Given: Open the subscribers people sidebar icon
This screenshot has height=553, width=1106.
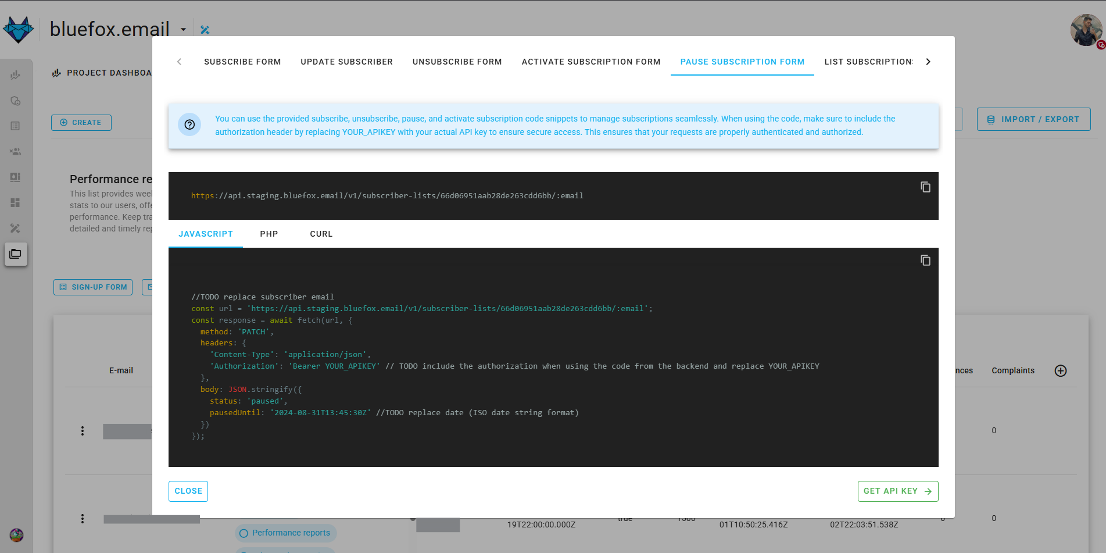Looking at the screenshot, I should click(16, 152).
